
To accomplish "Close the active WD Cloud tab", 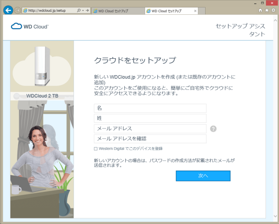I will click(195, 11).
